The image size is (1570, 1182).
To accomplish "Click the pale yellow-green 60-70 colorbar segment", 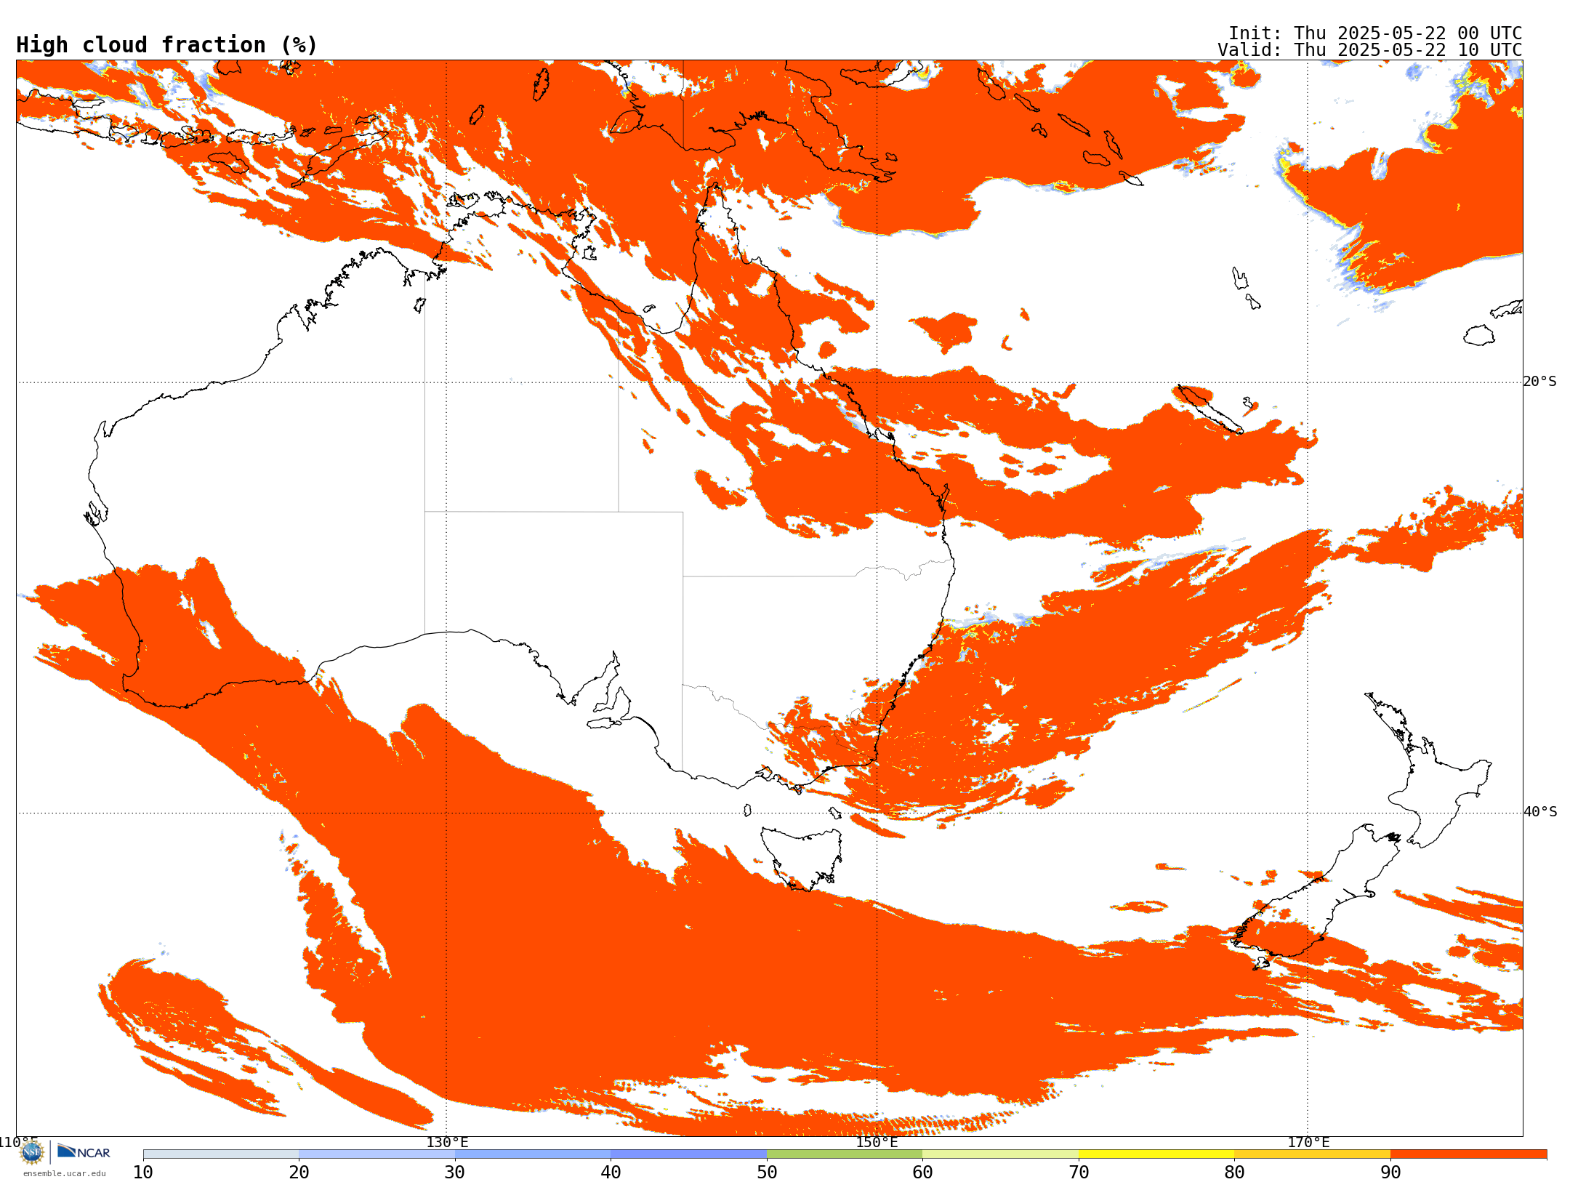I will click(x=1000, y=1154).
